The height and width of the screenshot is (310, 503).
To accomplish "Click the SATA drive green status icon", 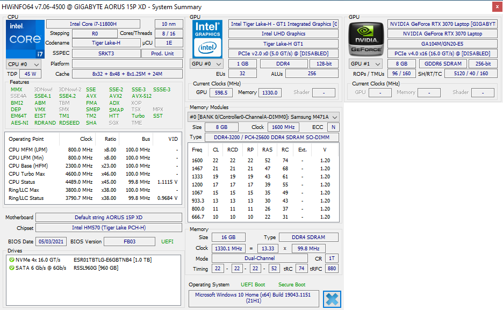I will click(12, 268).
